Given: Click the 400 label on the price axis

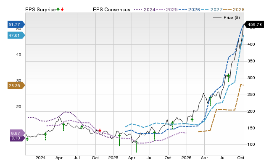Looking at the screenshot, I should tap(251, 44).
